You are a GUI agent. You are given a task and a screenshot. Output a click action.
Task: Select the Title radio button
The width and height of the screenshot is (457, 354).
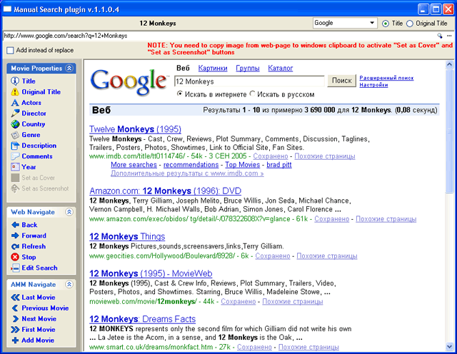[386, 24]
